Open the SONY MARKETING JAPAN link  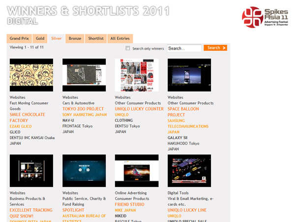point(85,114)
